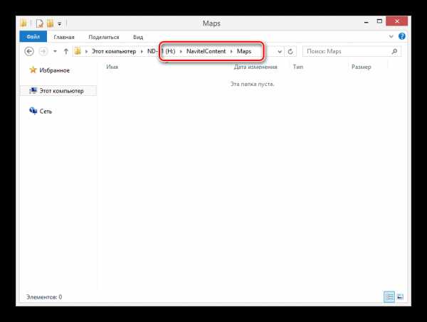Viewport: 427px width, 322px height.
Task: Click the search magnifier icon
Action: 393,52
